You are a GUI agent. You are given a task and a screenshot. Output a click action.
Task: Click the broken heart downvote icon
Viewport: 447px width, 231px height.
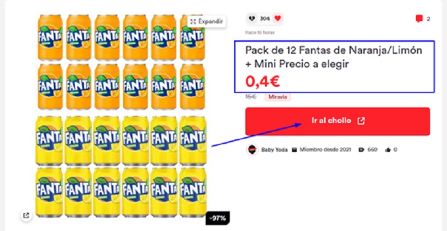pyautogui.click(x=252, y=19)
